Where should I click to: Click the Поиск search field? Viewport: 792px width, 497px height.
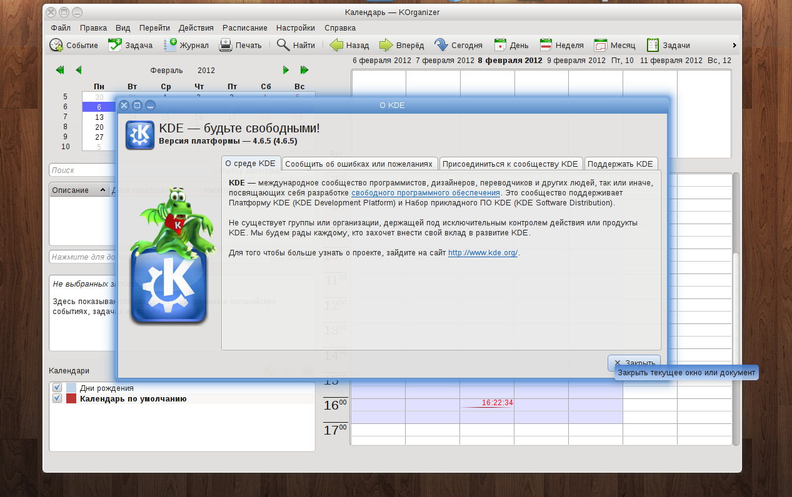point(83,170)
